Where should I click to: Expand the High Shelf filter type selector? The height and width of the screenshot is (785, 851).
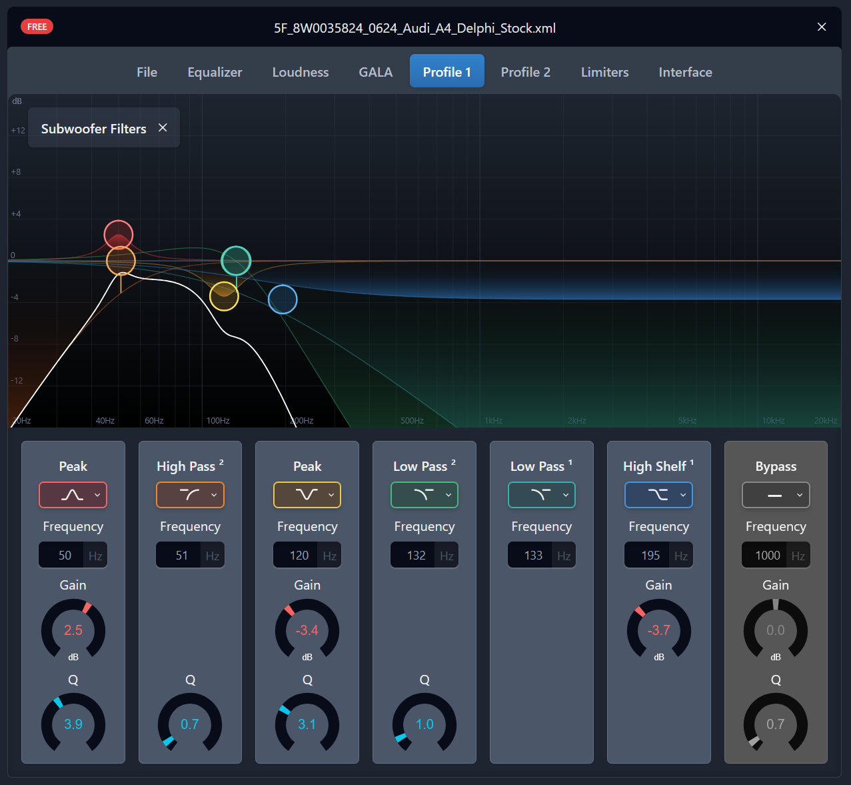point(682,495)
